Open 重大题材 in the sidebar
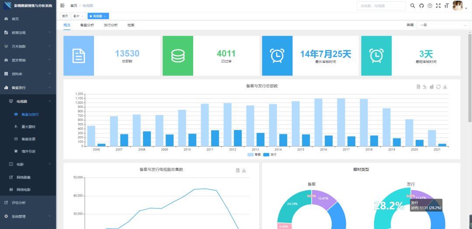The image size is (472, 229). click(28, 126)
